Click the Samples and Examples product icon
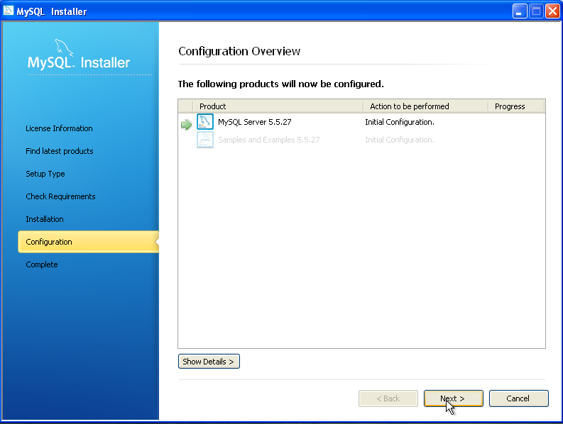 tap(205, 140)
